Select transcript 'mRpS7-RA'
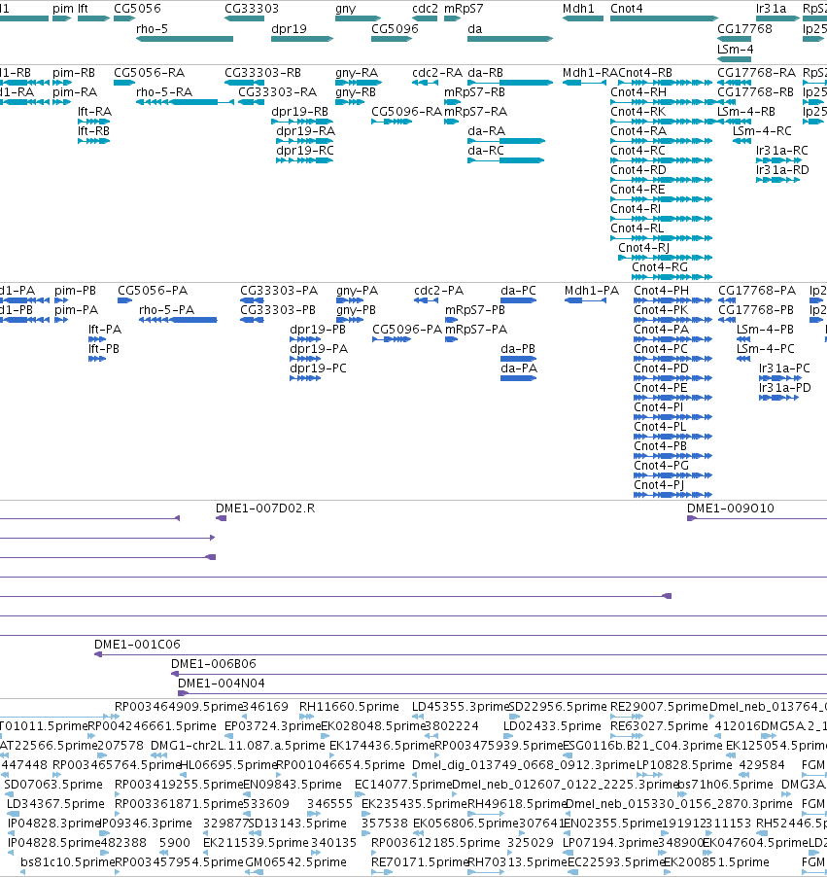The image size is (827, 877). (x=475, y=111)
